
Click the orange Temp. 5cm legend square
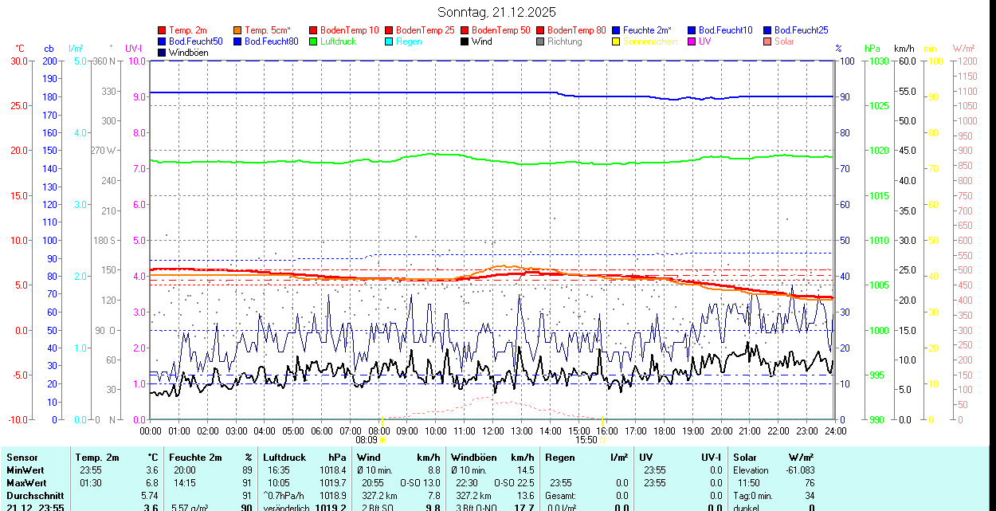(x=237, y=30)
